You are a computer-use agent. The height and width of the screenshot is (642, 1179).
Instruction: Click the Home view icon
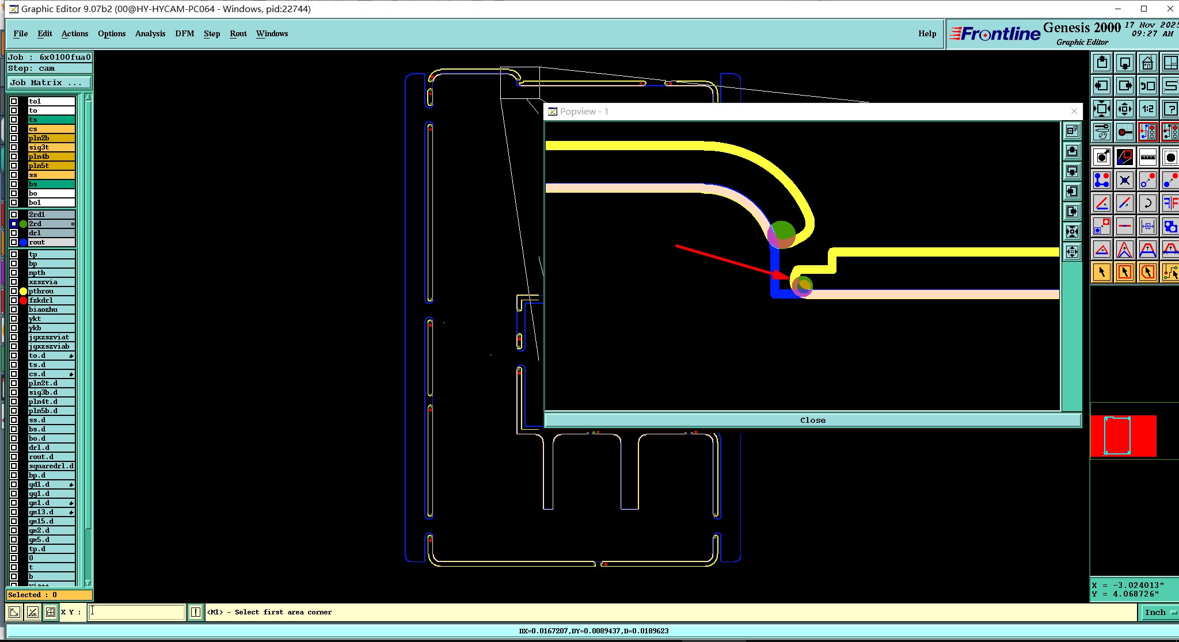coord(1147,63)
